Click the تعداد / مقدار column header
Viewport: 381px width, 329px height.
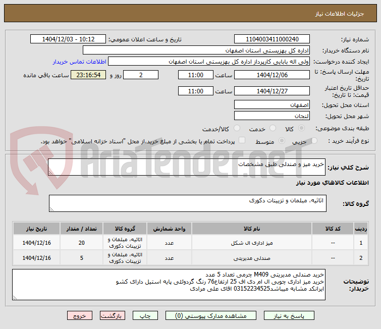coord(82,229)
